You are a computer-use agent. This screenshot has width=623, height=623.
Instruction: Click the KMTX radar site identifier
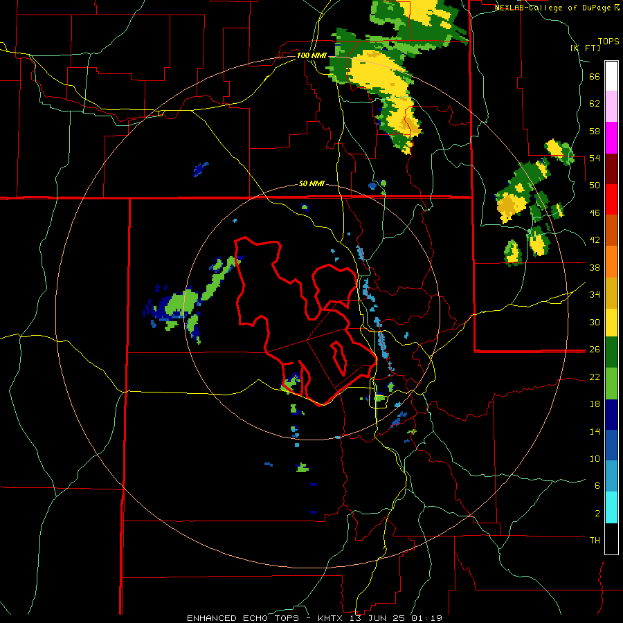pos(329,618)
